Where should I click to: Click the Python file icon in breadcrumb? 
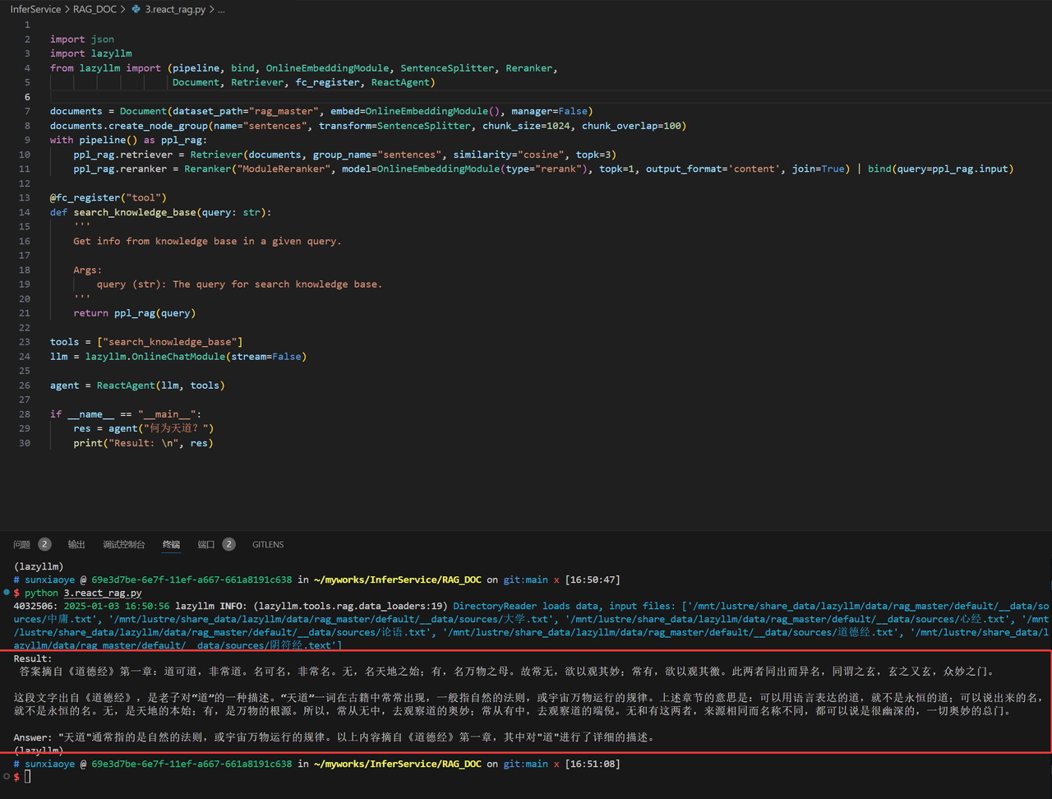136,10
